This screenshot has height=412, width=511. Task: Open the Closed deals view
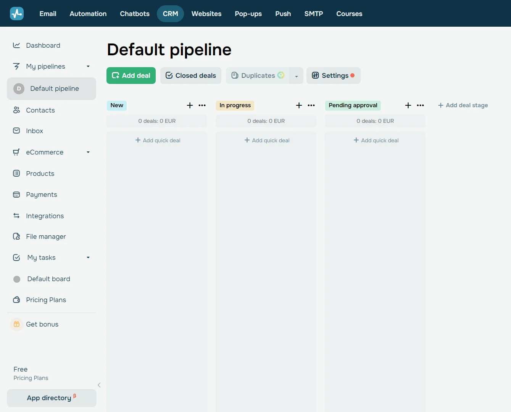pos(191,76)
